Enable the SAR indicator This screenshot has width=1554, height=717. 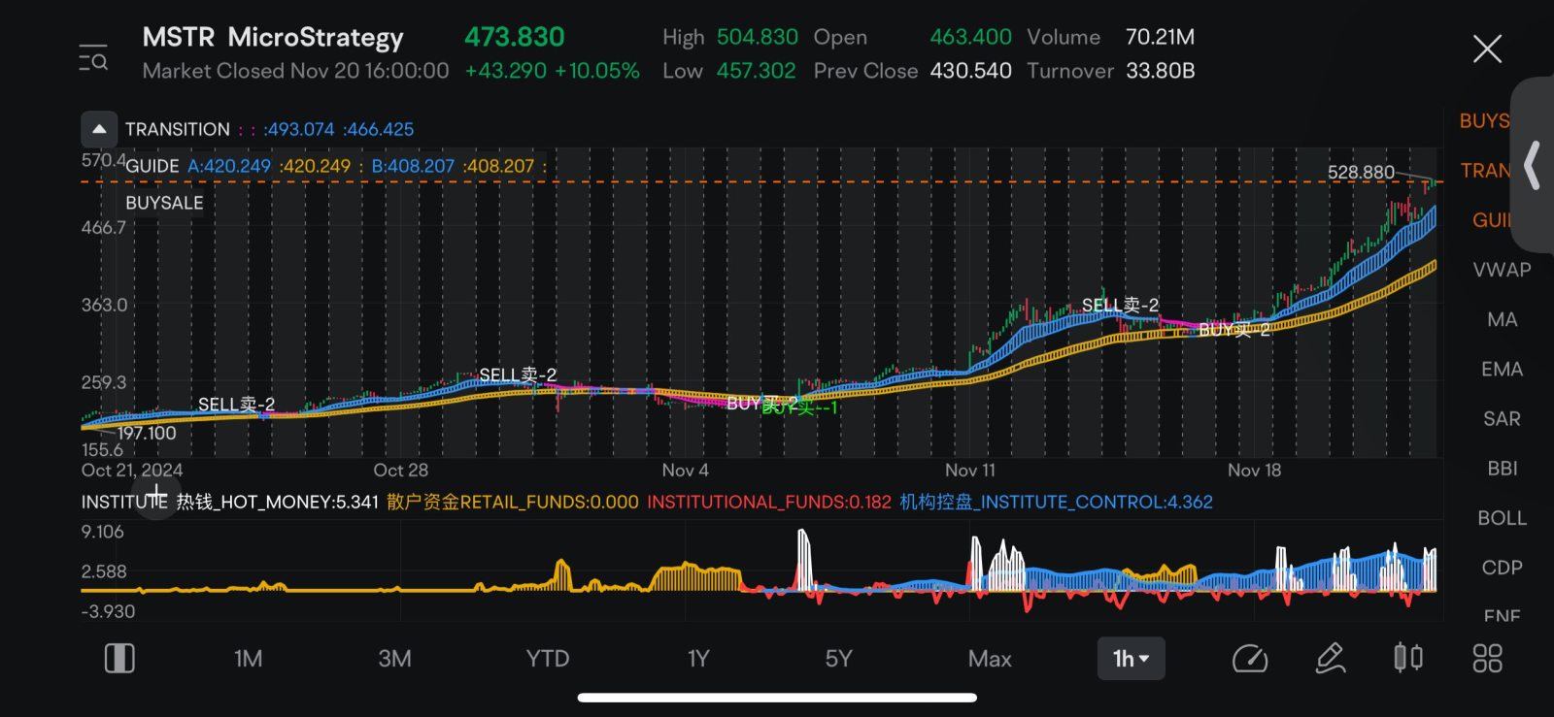[x=1502, y=418]
